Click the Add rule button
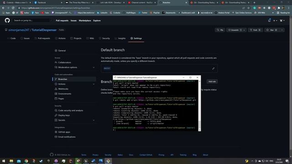This screenshot has height=164, width=292. tap(212, 82)
